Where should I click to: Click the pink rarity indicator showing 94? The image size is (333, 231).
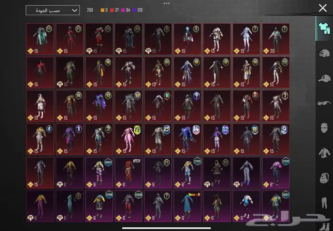[x=129, y=10]
